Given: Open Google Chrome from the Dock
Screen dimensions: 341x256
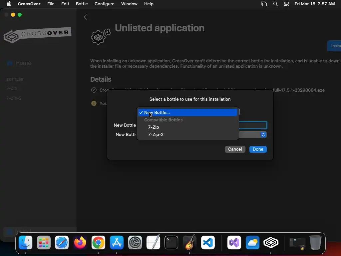Looking at the screenshot, I should [98, 243].
